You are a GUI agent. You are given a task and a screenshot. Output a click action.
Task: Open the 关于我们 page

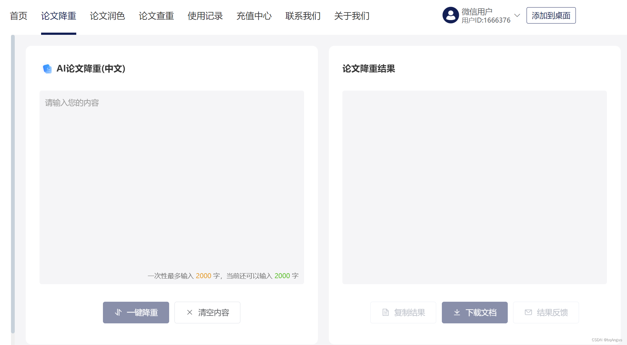point(351,16)
